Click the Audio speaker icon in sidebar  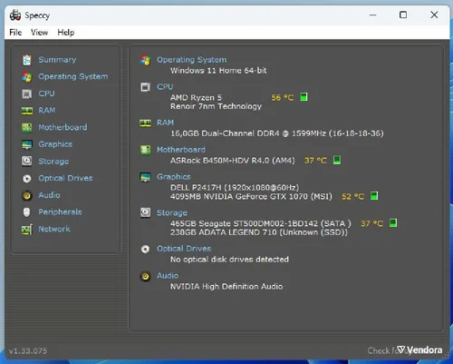click(x=27, y=195)
